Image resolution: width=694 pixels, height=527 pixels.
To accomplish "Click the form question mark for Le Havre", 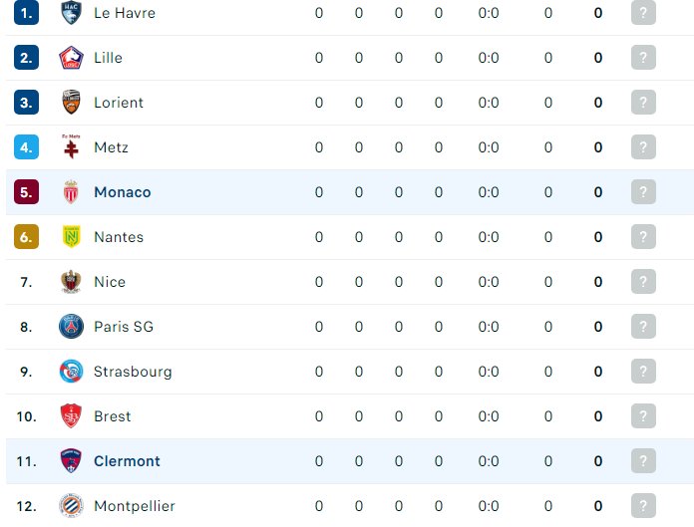I will coord(643,12).
